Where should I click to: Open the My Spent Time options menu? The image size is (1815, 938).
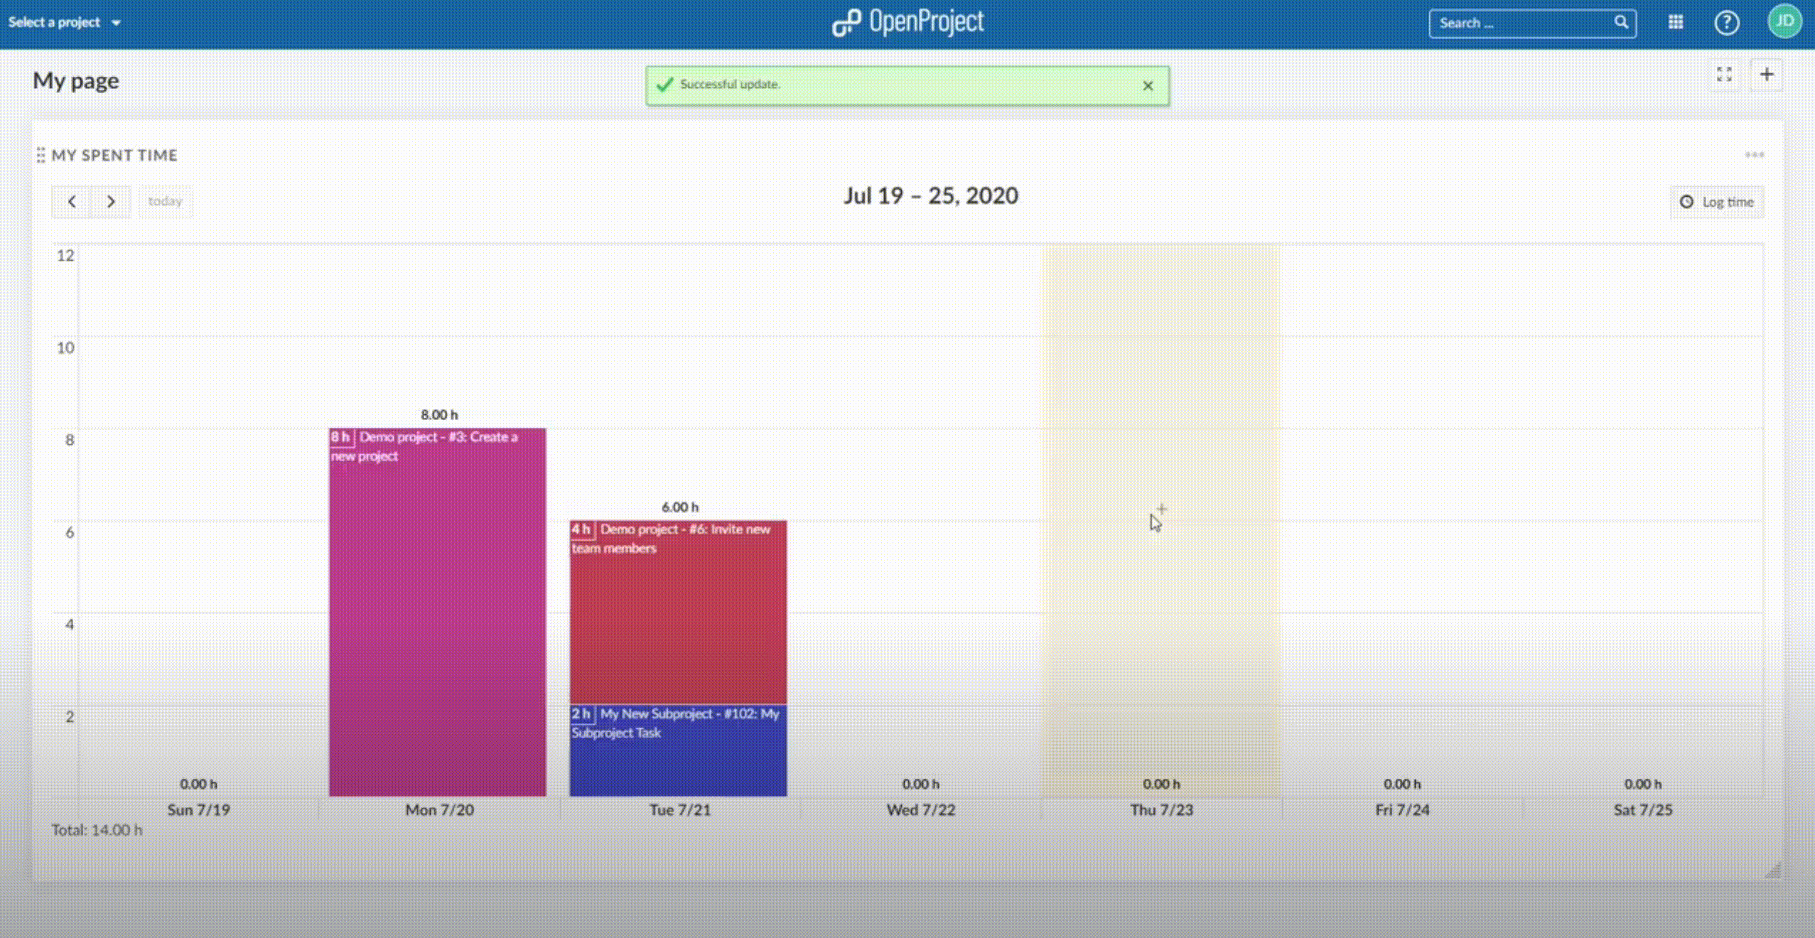tap(1754, 154)
